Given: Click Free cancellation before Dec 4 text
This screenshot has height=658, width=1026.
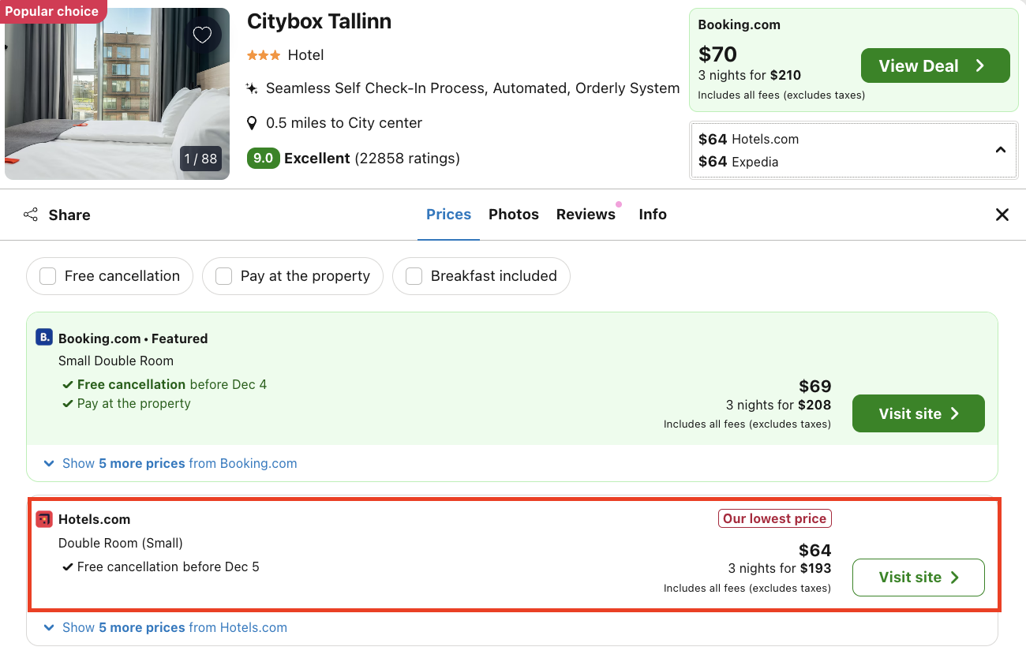Looking at the screenshot, I should [x=172, y=384].
